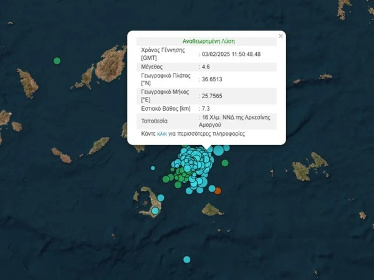Click the orange earthquake marker
This screenshot has width=374, height=280.
coord(218,190)
